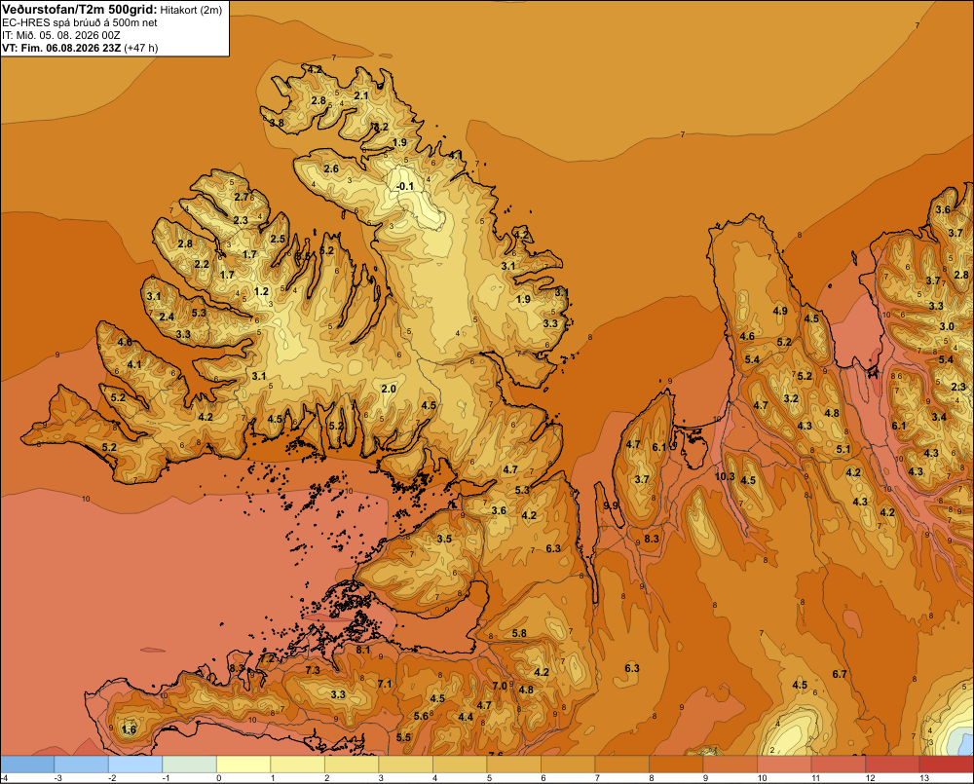Click the '1.2' temperature label

(261, 291)
